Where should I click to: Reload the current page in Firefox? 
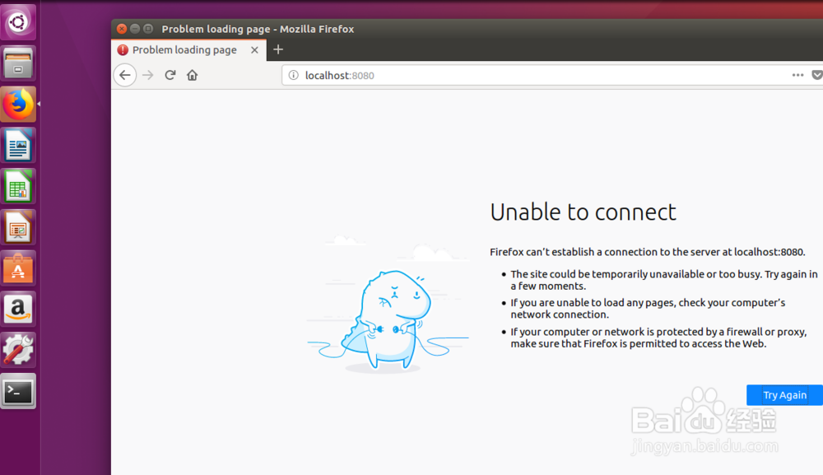tap(170, 75)
